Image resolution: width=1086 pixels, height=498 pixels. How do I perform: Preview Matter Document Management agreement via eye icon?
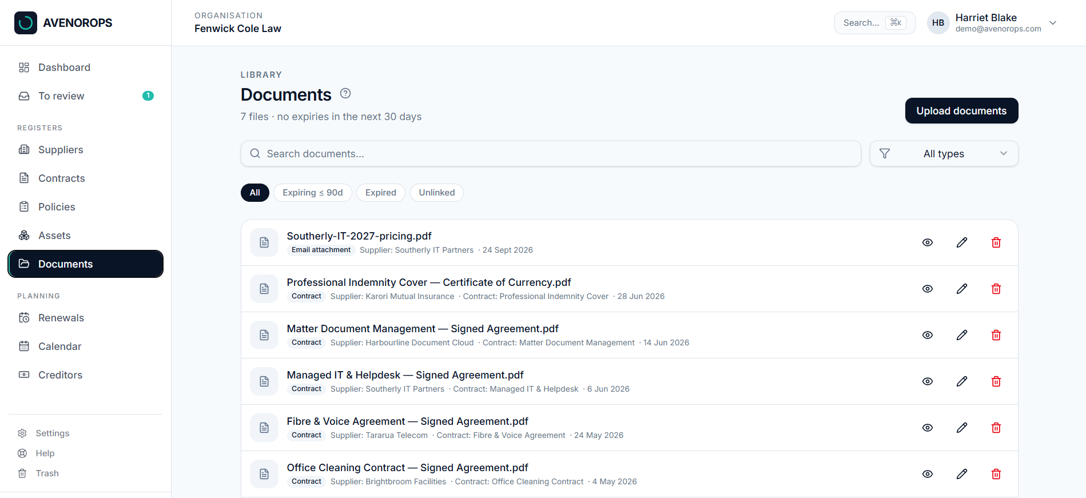[928, 335]
